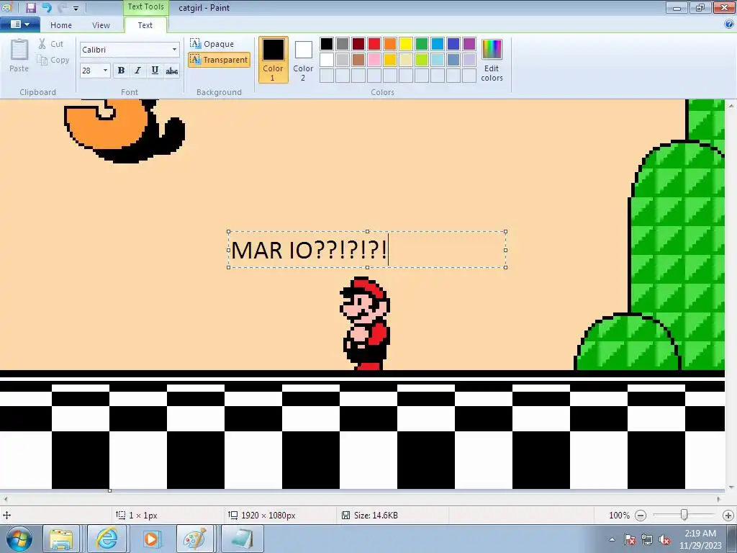737x553 pixels.
Task: Zoom in with the plus button
Action: pyautogui.click(x=728, y=516)
